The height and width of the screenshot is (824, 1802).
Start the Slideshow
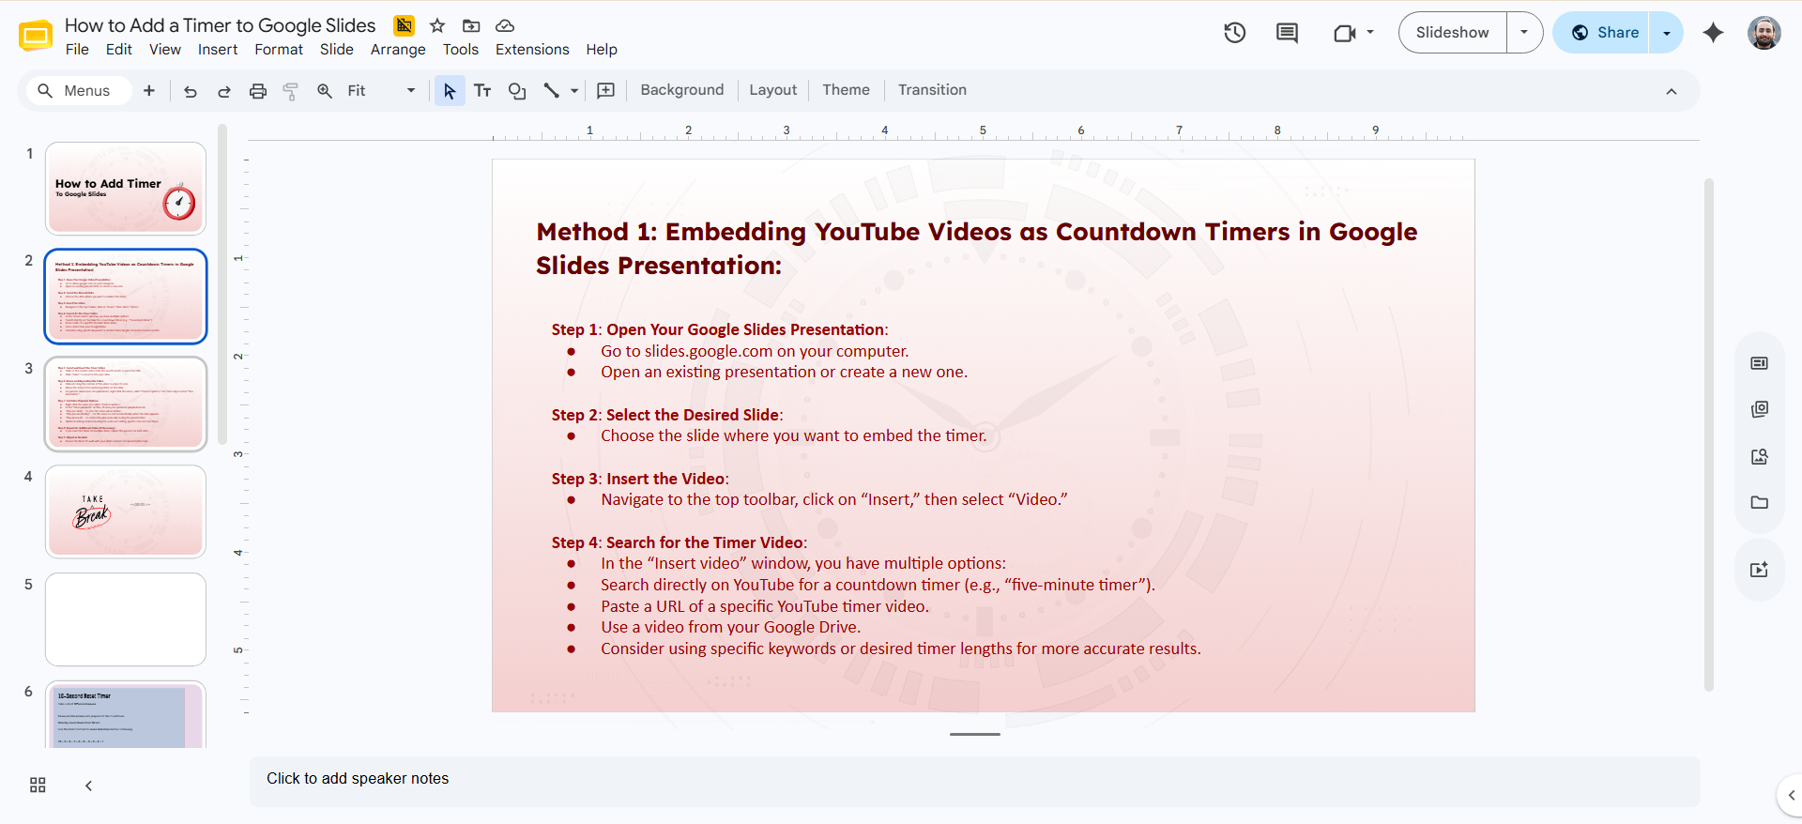point(1452,33)
